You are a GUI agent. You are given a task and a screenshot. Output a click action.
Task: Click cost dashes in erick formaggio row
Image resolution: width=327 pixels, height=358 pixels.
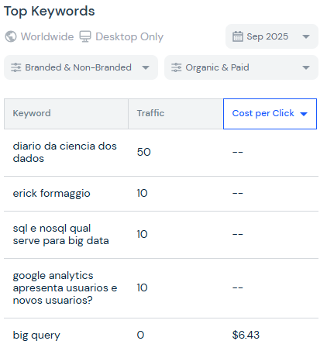[238, 193]
